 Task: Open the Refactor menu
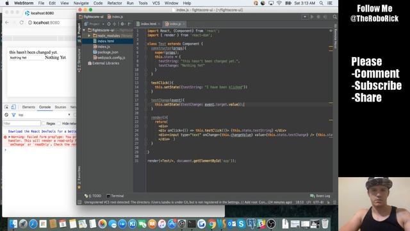click(115, 3)
